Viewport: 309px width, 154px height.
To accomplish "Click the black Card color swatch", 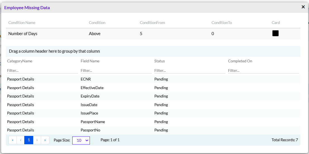I will pyautogui.click(x=275, y=33).
